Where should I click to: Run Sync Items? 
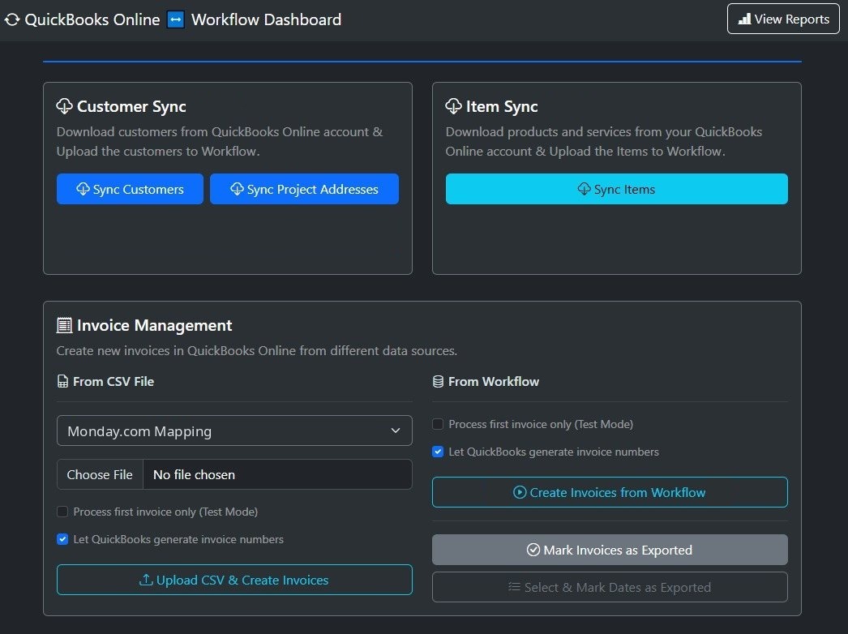pos(616,189)
